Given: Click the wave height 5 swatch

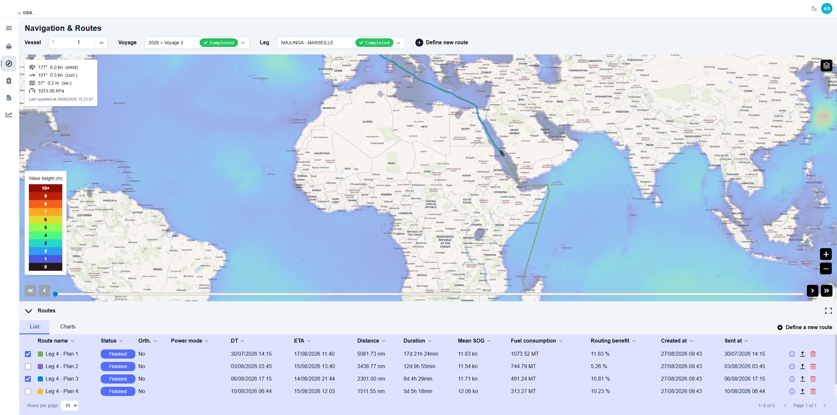Looking at the screenshot, I should click(x=46, y=227).
